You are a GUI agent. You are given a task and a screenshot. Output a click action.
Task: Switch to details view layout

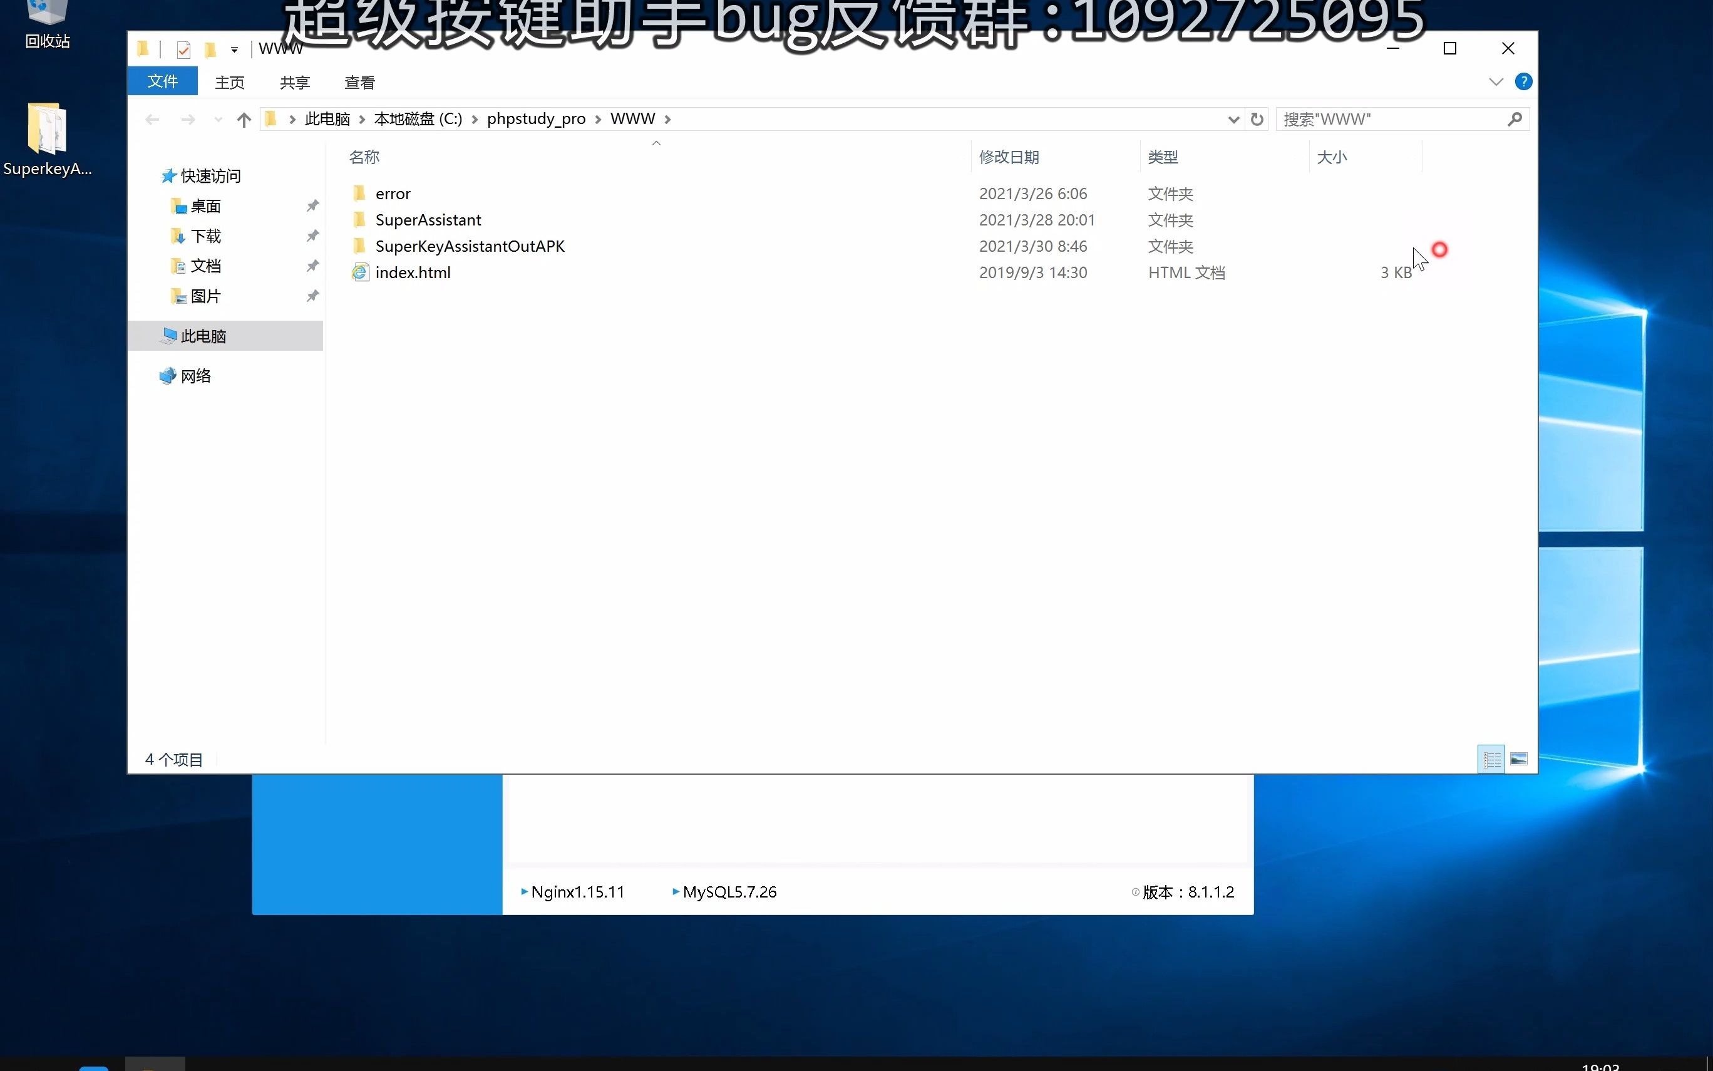[x=1491, y=759]
